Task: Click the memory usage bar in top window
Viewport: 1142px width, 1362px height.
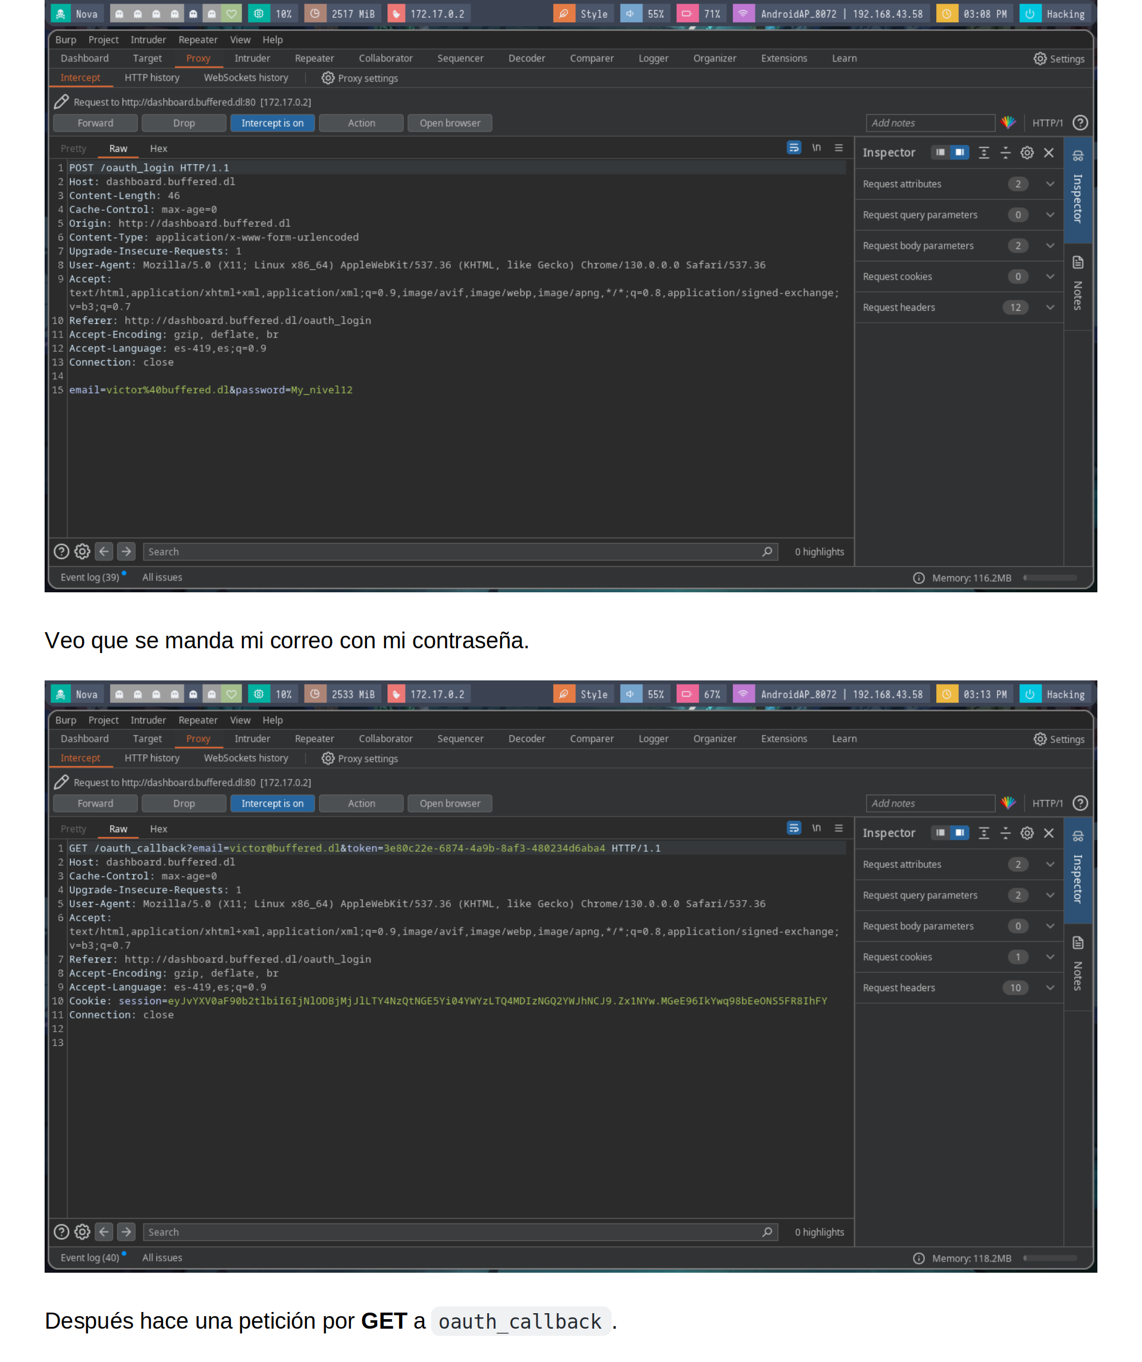Action: (1050, 577)
